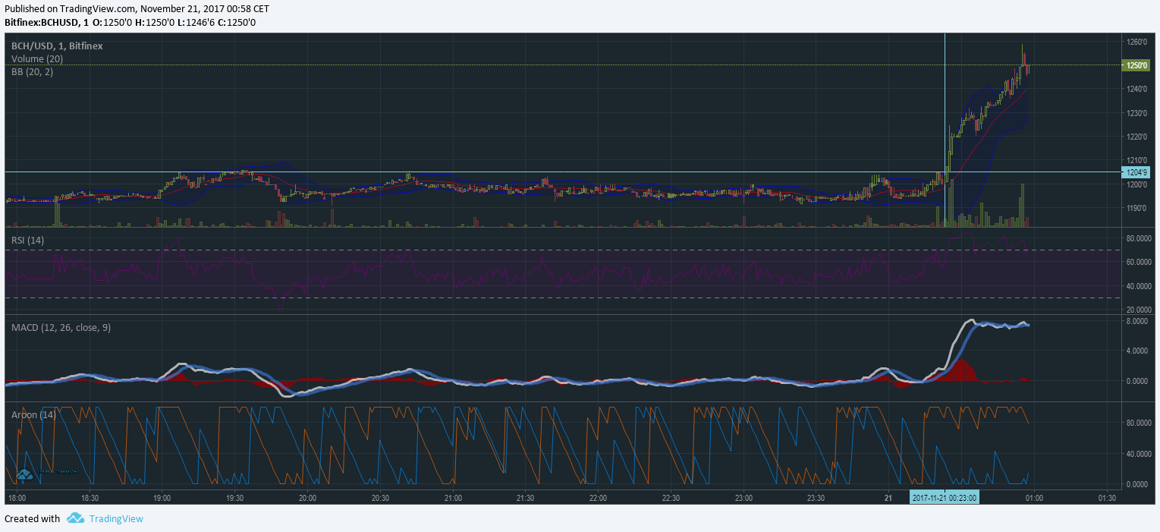This screenshot has width=1160, height=532.
Task: Click the Aroon (14) pane label
Action: (33, 414)
